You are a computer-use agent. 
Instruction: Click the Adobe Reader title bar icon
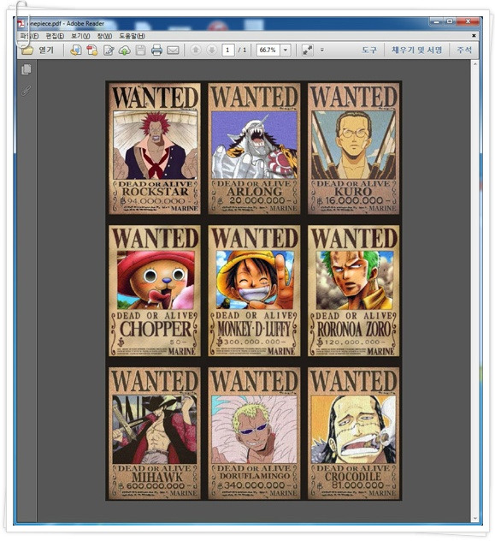pos(22,23)
